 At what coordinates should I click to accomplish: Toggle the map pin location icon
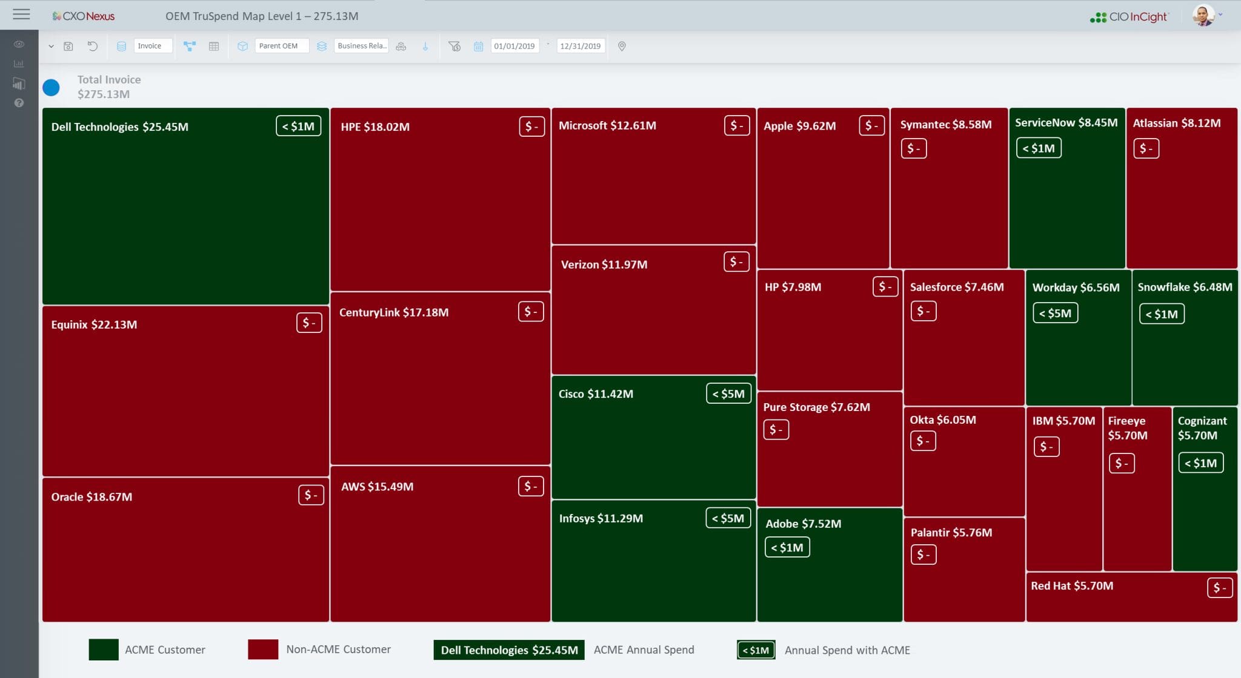(x=621, y=46)
